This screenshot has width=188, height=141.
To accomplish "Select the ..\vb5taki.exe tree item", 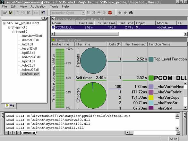I will [x=30, y=74].
